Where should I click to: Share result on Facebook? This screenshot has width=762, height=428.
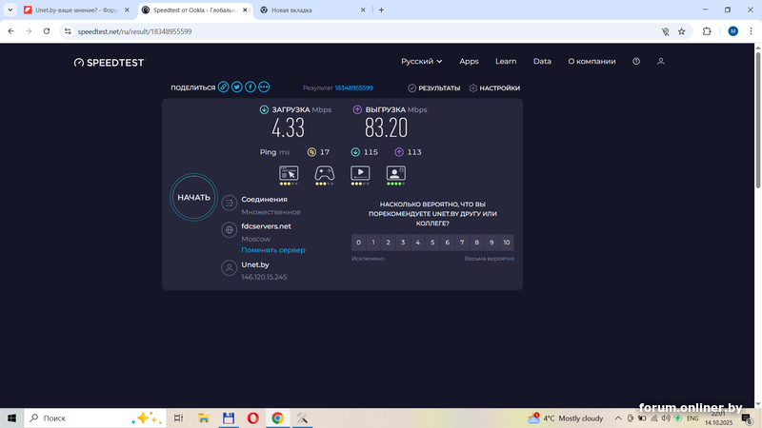tap(251, 88)
